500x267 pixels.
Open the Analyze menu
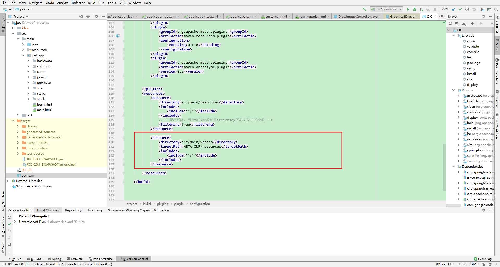(63, 3)
